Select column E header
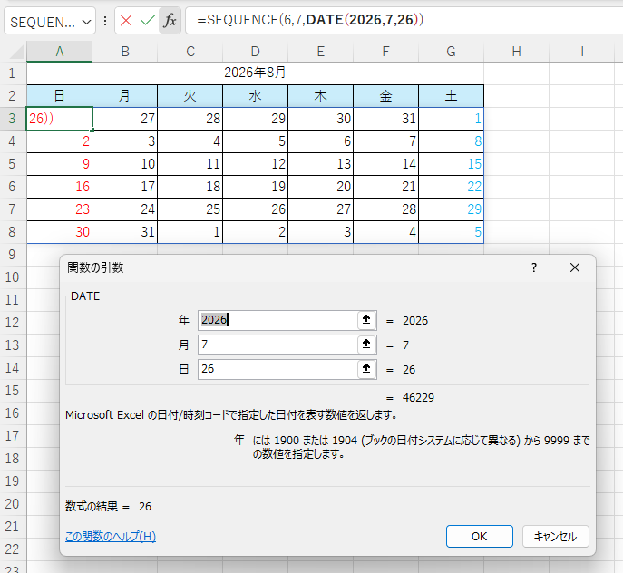 pos(320,52)
